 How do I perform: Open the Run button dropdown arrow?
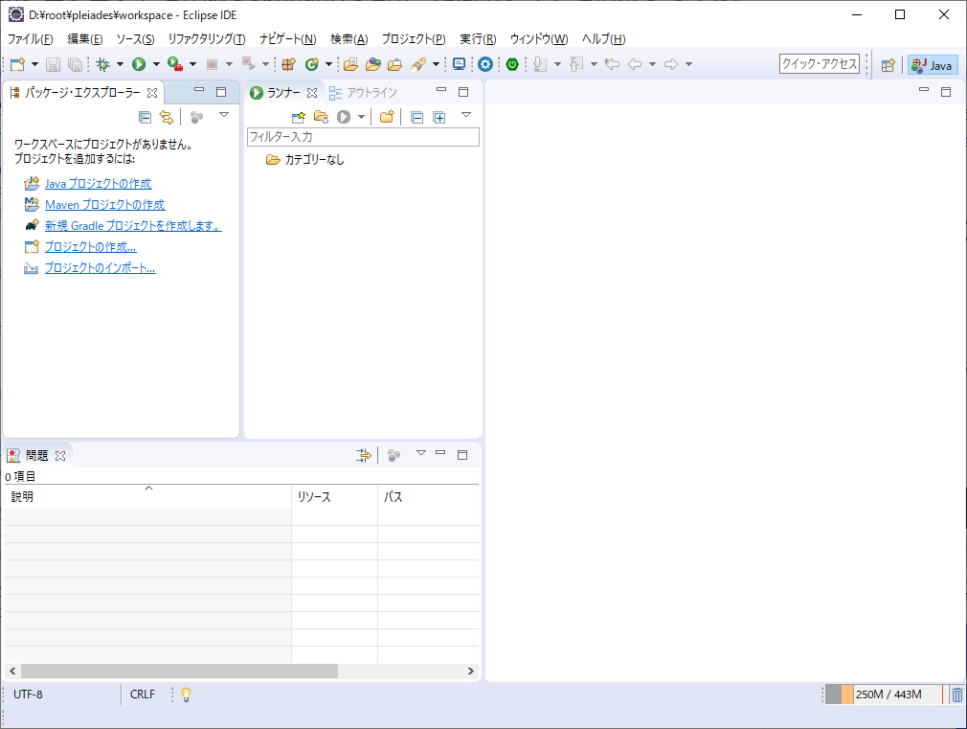[154, 65]
